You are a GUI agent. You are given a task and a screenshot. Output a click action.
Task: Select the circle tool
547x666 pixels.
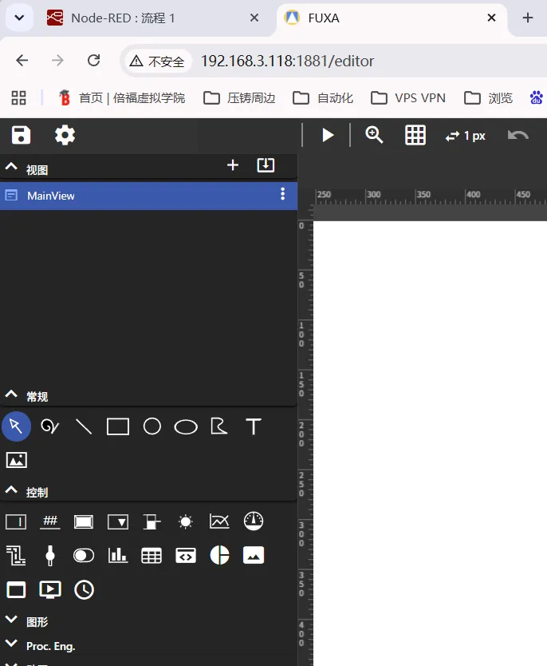(152, 426)
